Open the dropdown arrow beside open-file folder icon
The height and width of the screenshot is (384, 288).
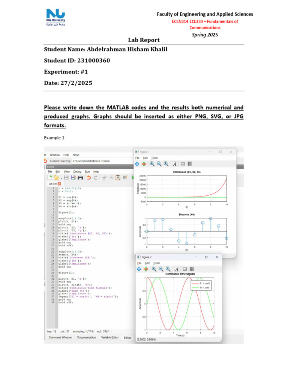[61, 178]
